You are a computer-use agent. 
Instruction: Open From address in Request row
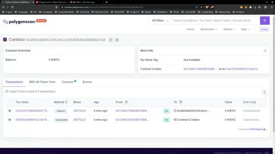point(132,111)
